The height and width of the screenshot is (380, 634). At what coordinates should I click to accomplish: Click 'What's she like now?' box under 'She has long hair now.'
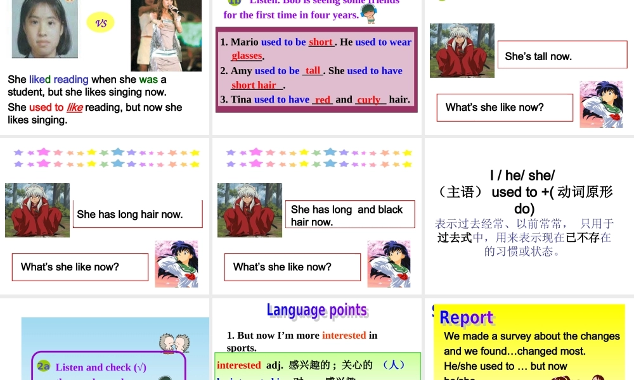point(80,267)
